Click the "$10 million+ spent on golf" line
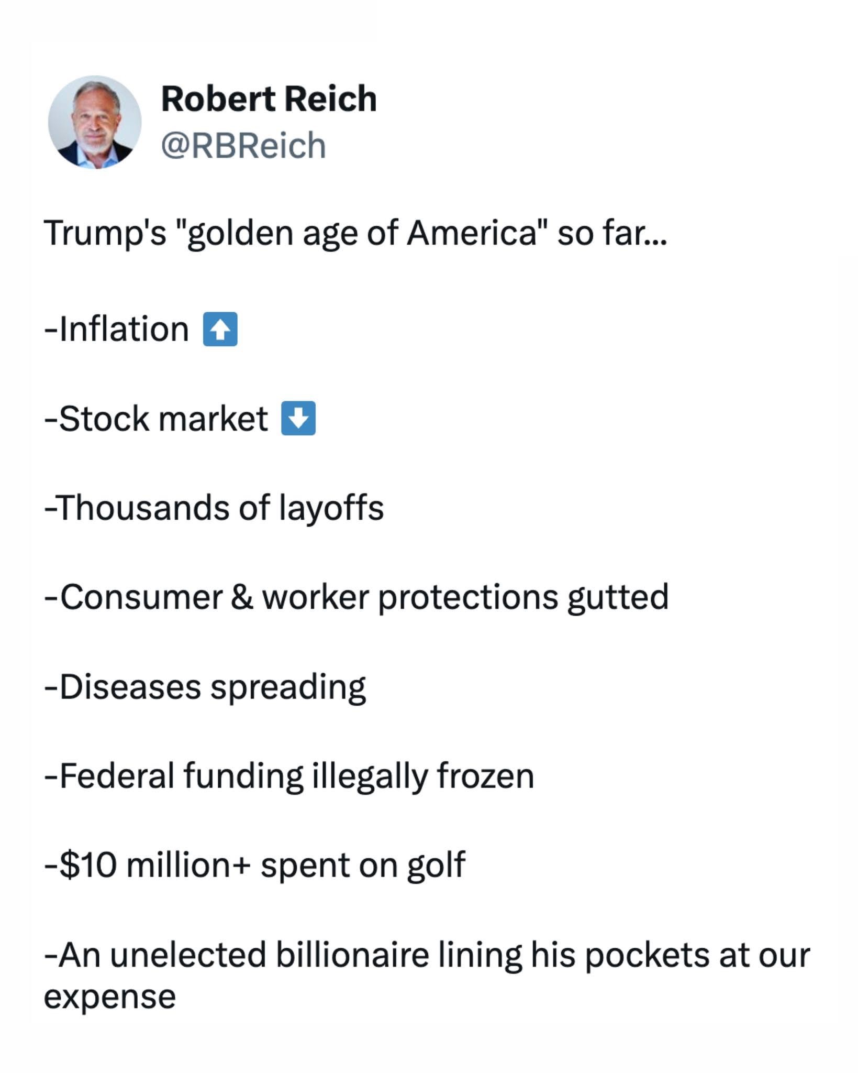This screenshot has width=858, height=1073. [x=255, y=864]
